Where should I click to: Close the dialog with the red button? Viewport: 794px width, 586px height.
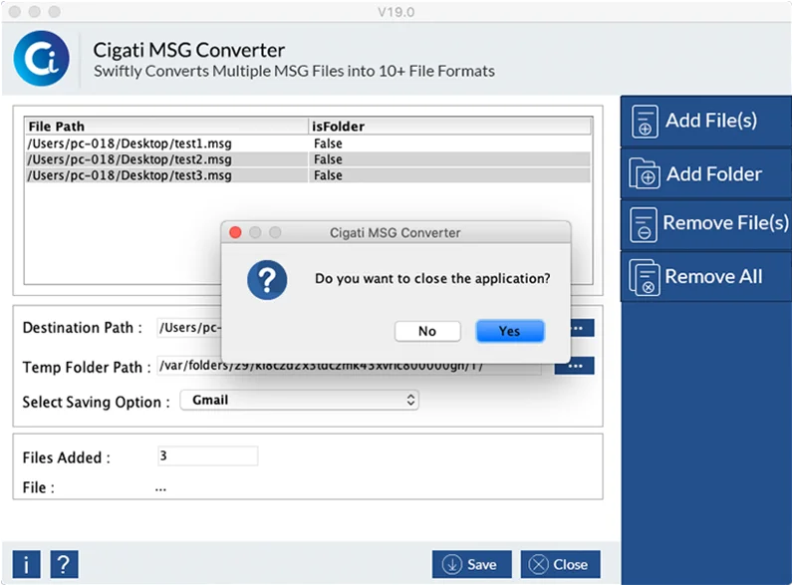pos(235,232)
